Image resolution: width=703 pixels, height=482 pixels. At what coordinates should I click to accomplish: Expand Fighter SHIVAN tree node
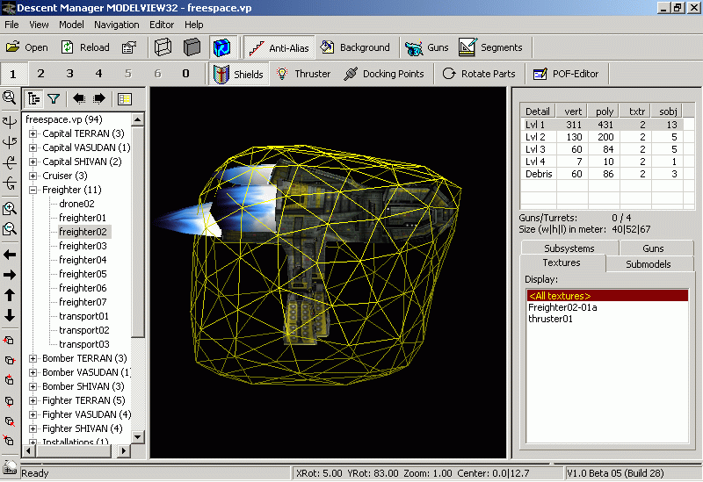33,428
